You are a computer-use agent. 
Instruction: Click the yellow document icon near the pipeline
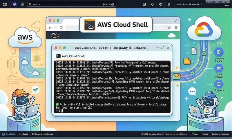(x=187, y=61)
